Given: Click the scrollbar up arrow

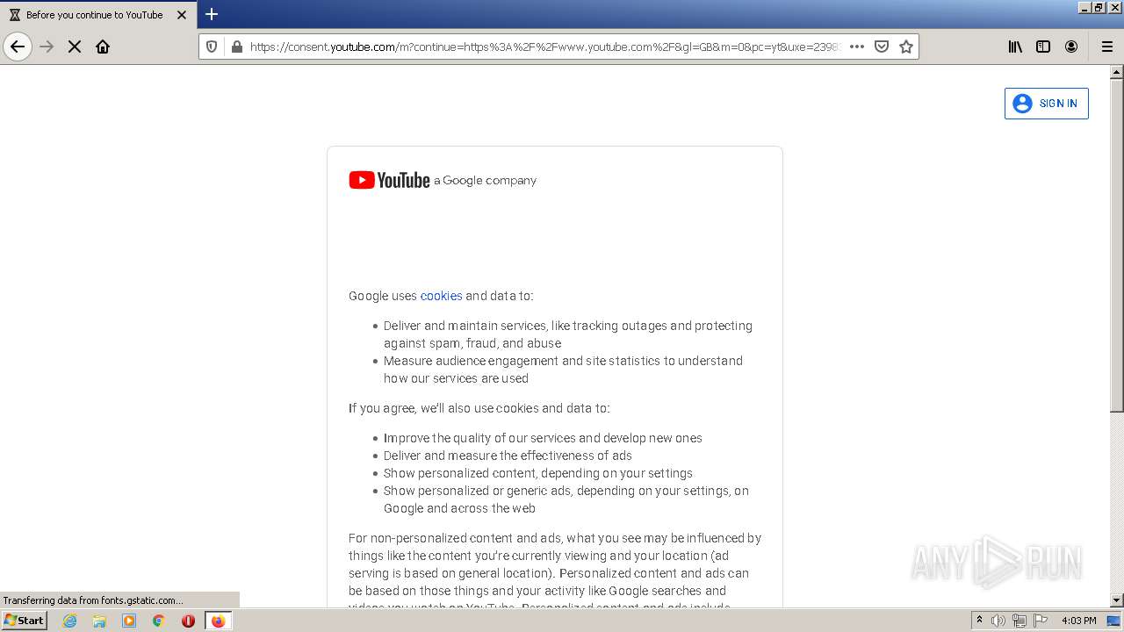Looking at the screenshot, I should 1116,72.
